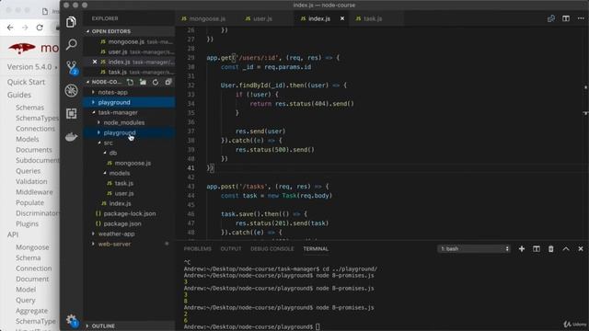Select mongoose.js in Open Editors list

(129, 41)
